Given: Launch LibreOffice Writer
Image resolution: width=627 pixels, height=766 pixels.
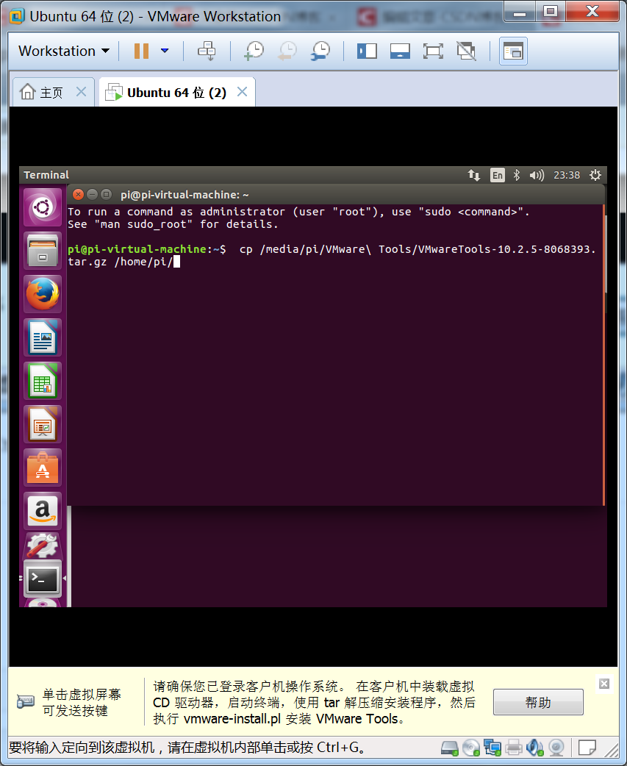Looking at the screenshot, I should tap(43, 337).
